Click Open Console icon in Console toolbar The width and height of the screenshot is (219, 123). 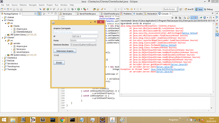tap(211, 17)
